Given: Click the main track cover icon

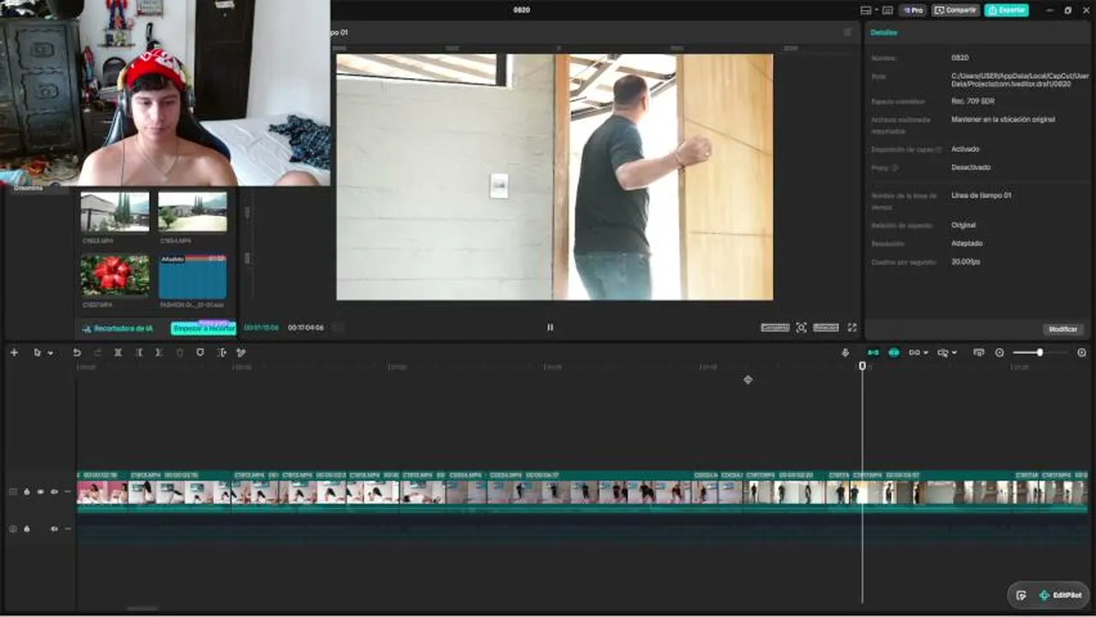Looking at the screenshot, I should pyautogui.click(x=13, y=492).
